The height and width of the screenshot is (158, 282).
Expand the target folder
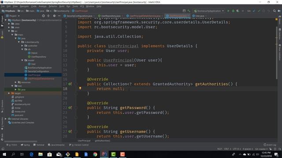9,93
